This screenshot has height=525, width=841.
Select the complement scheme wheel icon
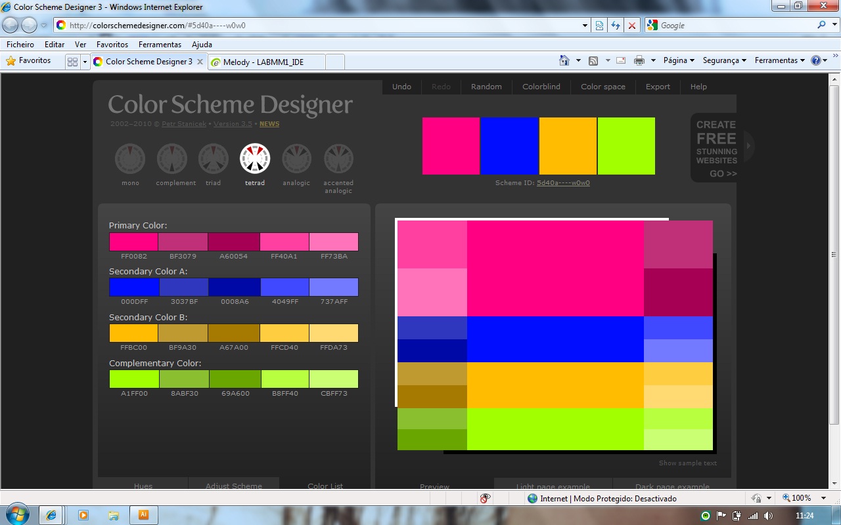172,159
